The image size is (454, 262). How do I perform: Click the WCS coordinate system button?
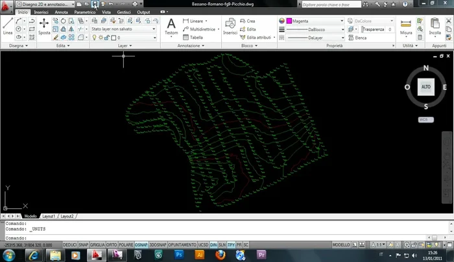point(426,119)
